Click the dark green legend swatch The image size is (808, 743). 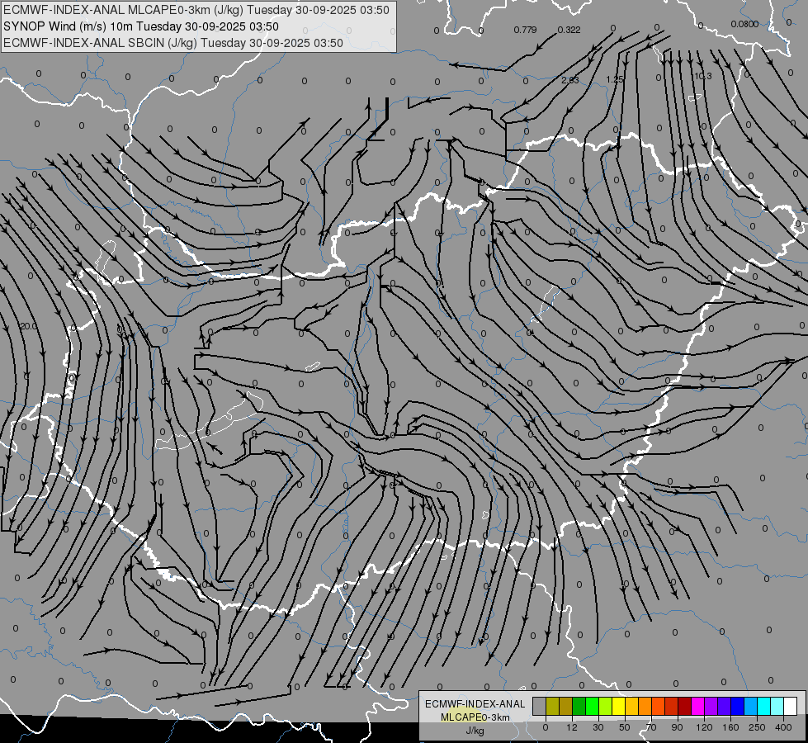click(x=579, y=706)
